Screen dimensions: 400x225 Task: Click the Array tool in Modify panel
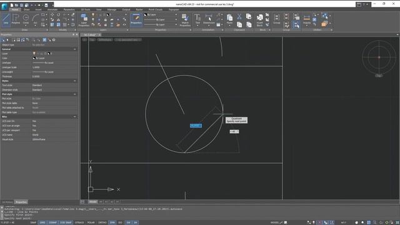coord(65,25)
